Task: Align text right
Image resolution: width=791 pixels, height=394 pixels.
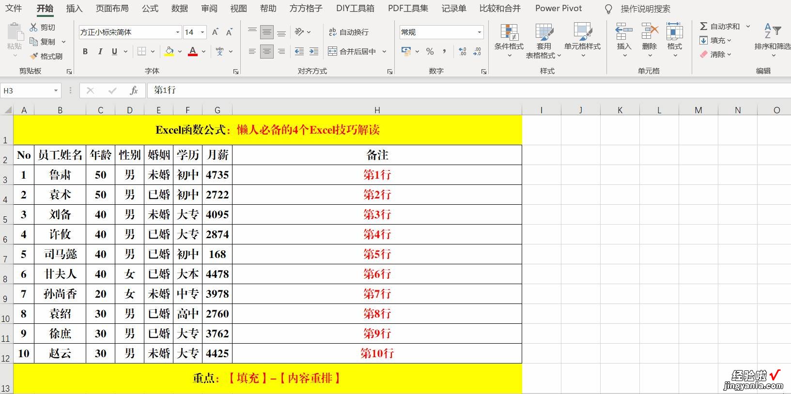Action: point(281,51)
